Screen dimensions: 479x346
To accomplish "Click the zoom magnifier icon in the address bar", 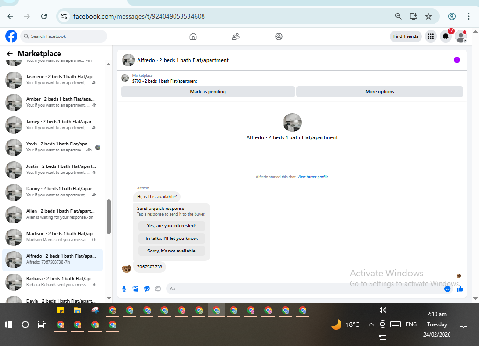I will tap(399, 16).
